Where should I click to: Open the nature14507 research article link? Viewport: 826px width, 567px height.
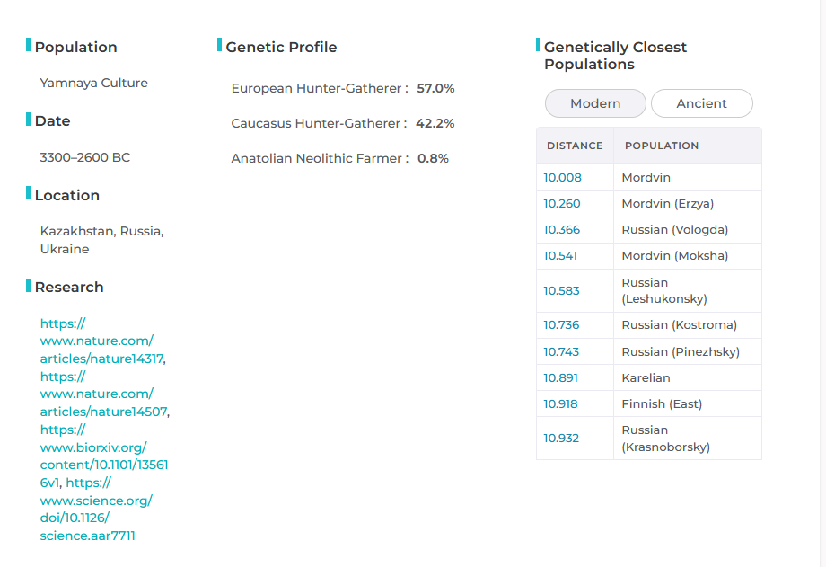(x=97, y=394)
